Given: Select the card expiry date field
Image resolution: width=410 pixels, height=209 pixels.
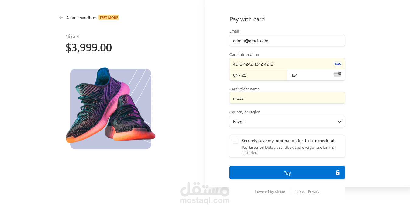Looking at the screenshot, I should coord(258,75).
